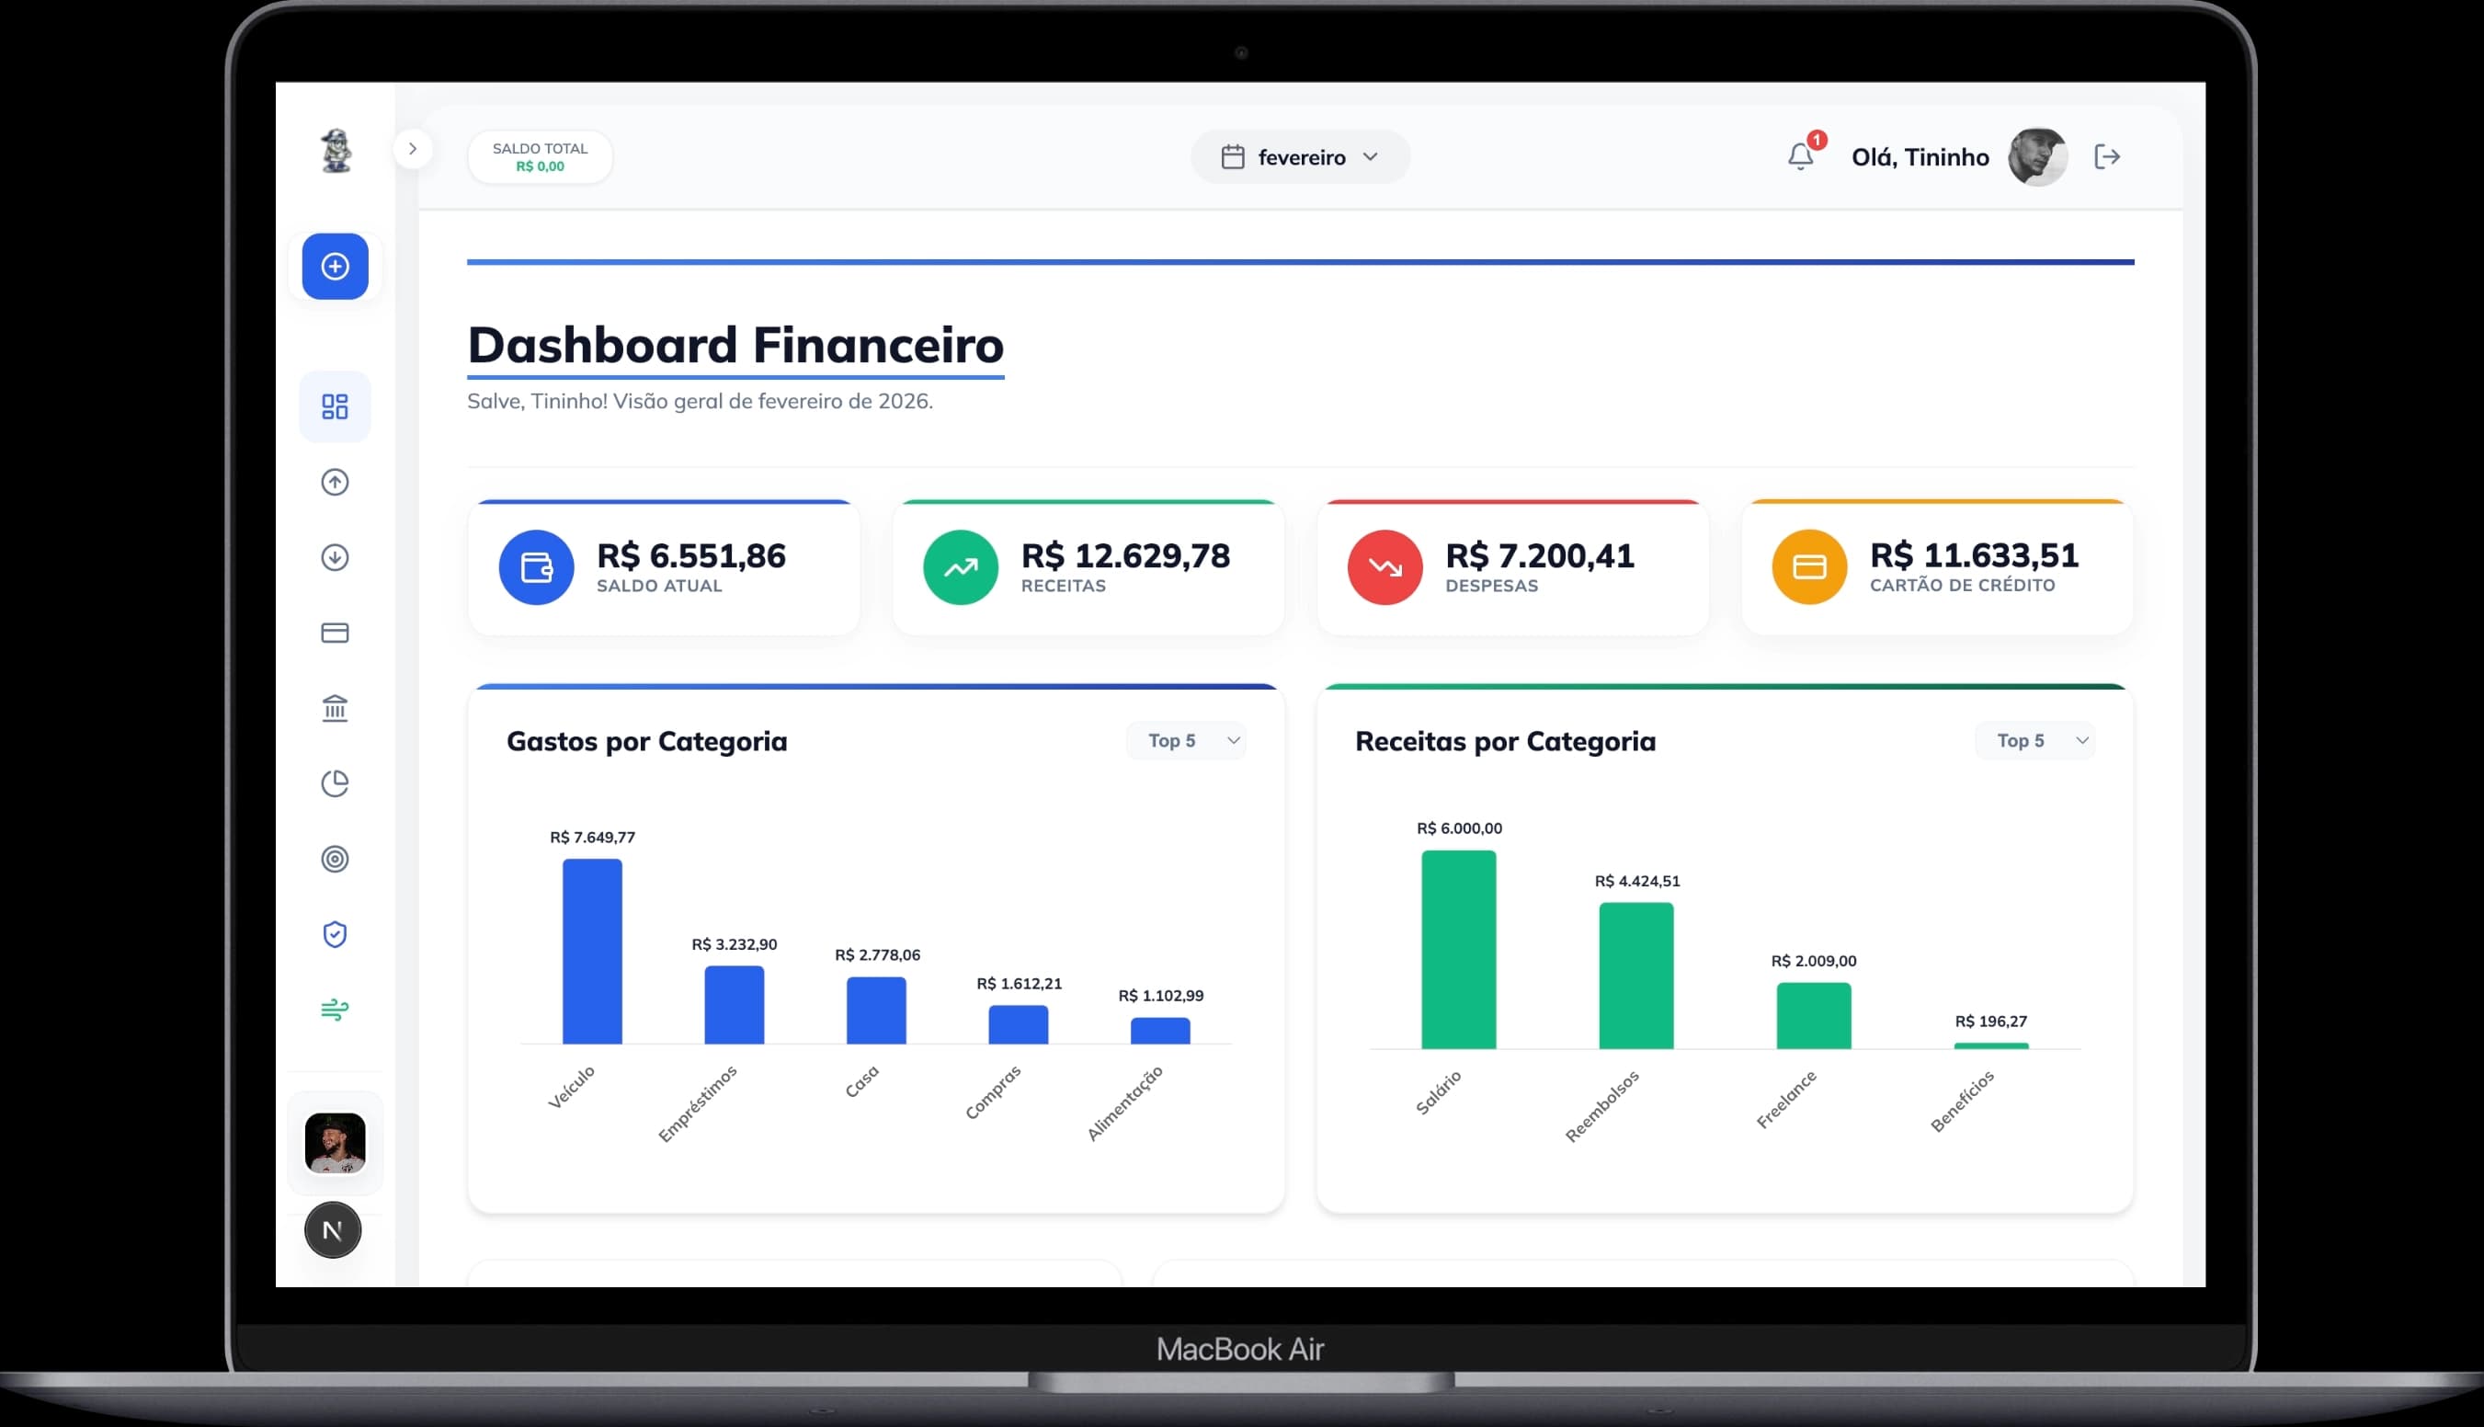Open notifications via the bell icon
Viewport: 2484px width, 1427px height.
point(1801,157)
